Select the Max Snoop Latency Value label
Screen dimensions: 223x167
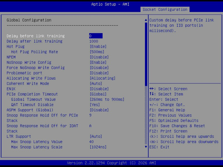(37, 142)
